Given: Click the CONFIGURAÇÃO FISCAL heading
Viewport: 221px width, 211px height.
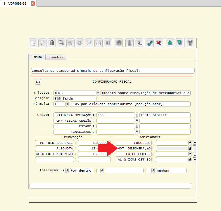Looking at the screenshot, I should click(x=112, y=82).
